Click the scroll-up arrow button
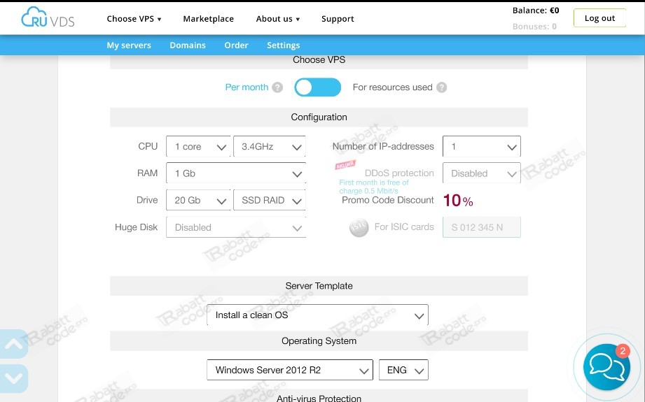This screenshot has height=402, width=645. pyautogui.click(x=14, y=344)
